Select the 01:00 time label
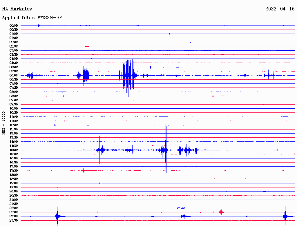Viewport: 297px width, 226px height. 14,34
